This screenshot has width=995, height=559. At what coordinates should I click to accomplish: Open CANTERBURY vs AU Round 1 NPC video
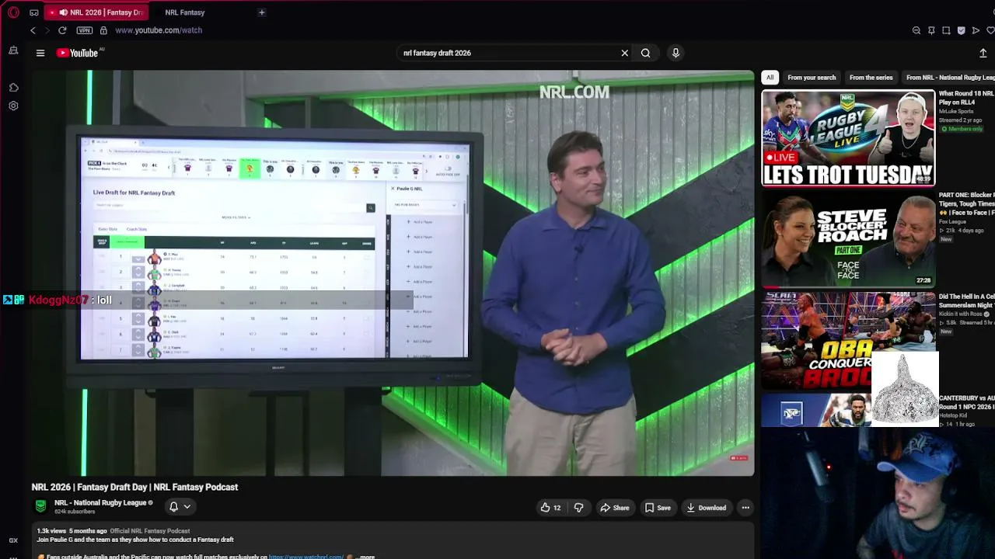point(966,403)
